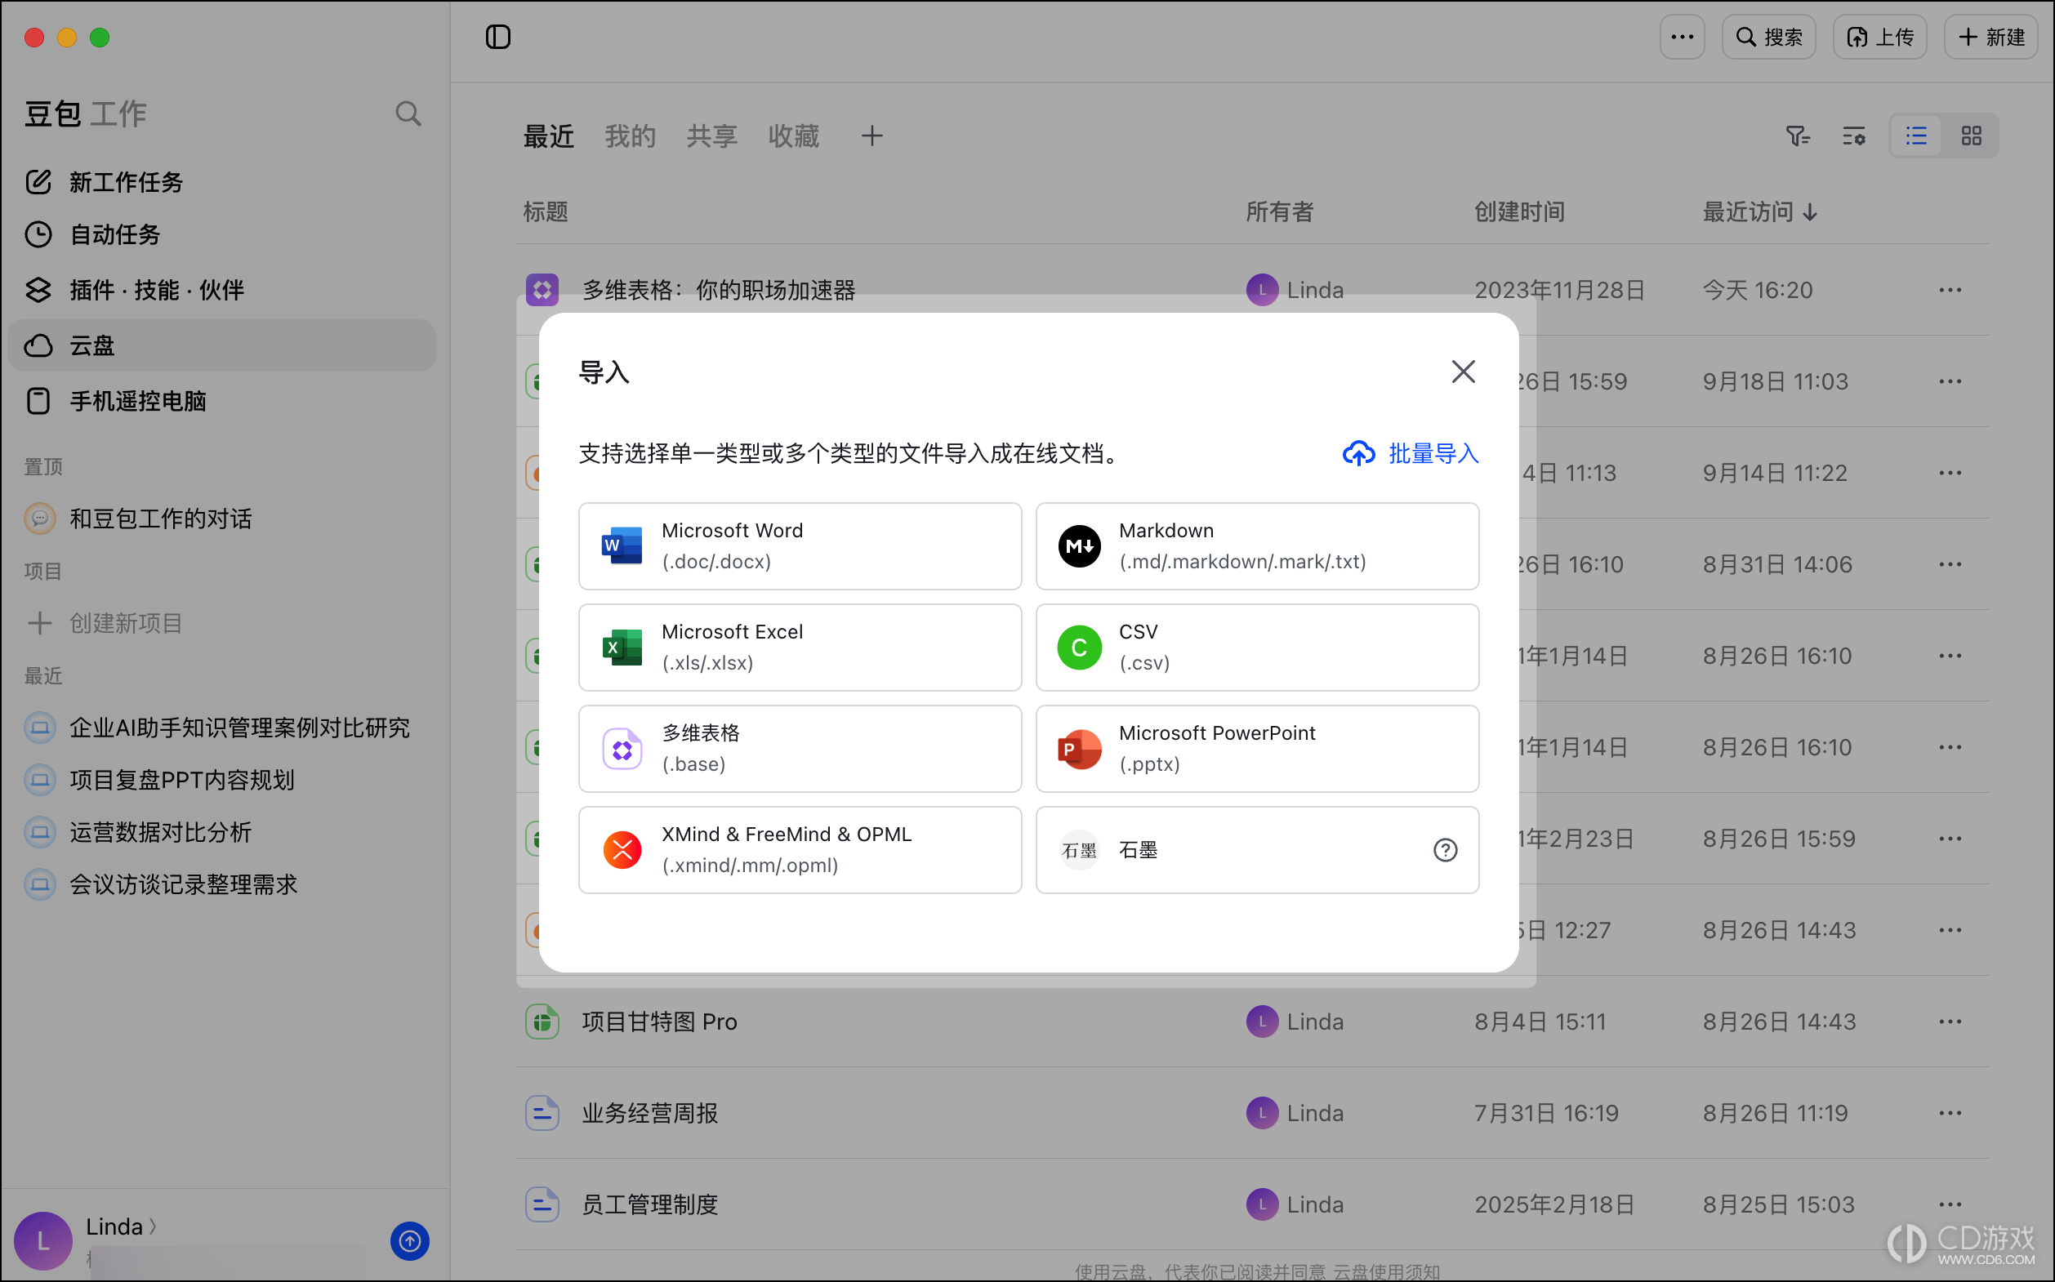Open the top-right more options ellipsis button
Screen dimensions: 2055x1282
(1682, 37)
